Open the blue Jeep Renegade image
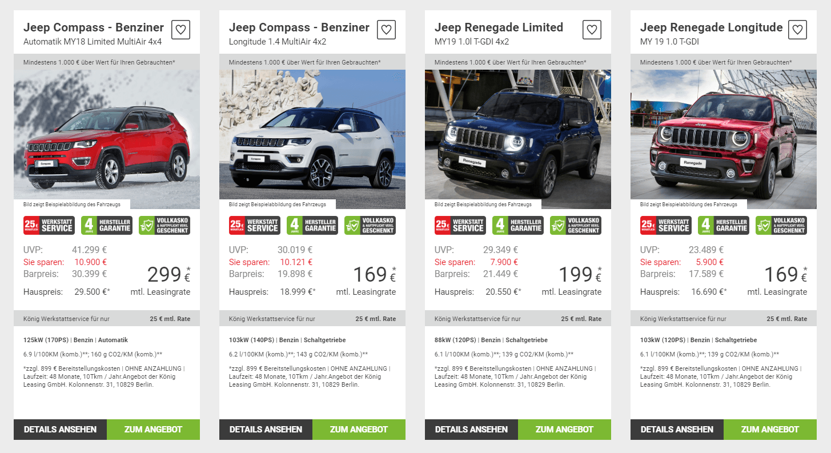This screenshot has height=453, width=831. tap(518, 139)
